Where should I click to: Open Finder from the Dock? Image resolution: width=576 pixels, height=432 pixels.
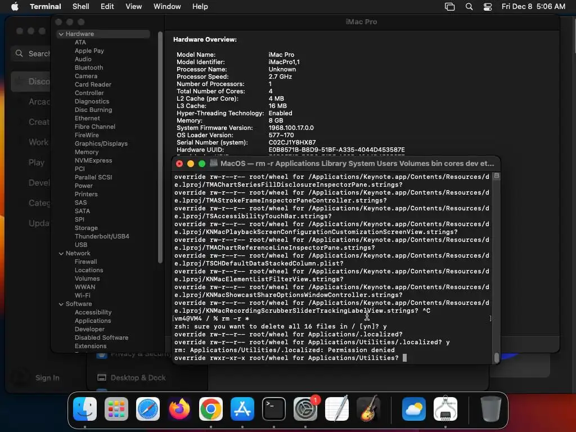pos(85,409)
